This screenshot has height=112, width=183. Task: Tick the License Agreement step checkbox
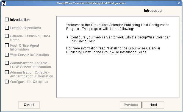point(7,28)
